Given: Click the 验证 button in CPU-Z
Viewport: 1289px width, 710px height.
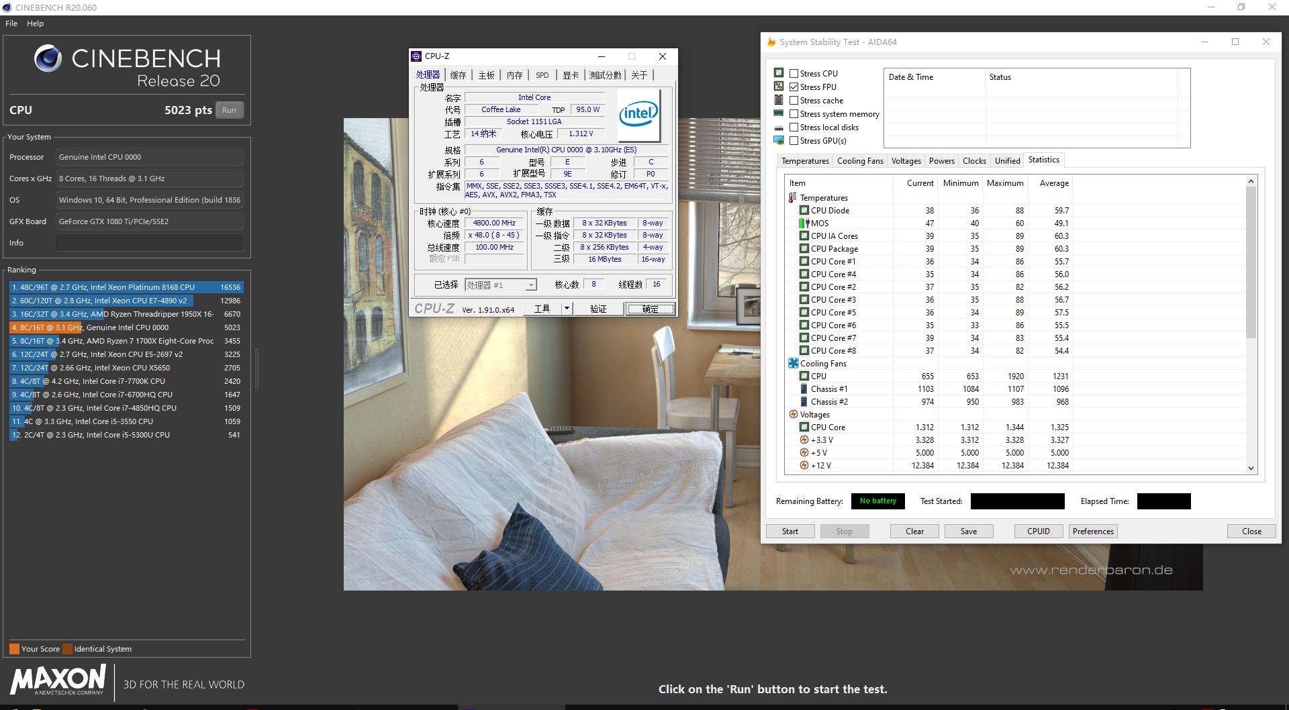Looking at the screenshot, I should point(598,309).
